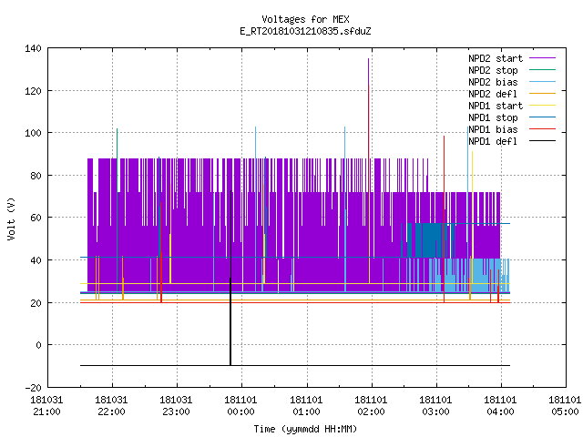Click the NPD2 stop legend label
583x437 pixels.
click(493, 70)
